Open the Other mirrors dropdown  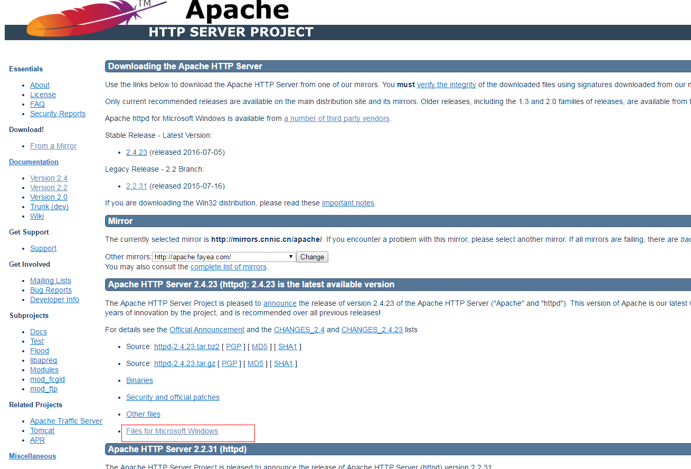point(224,257)
